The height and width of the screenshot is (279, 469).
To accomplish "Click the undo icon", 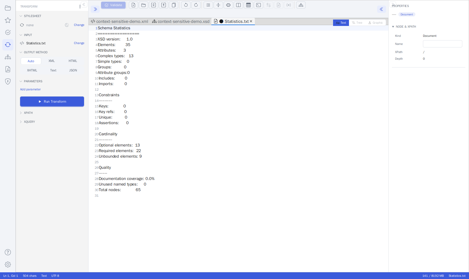I will 186,5.
